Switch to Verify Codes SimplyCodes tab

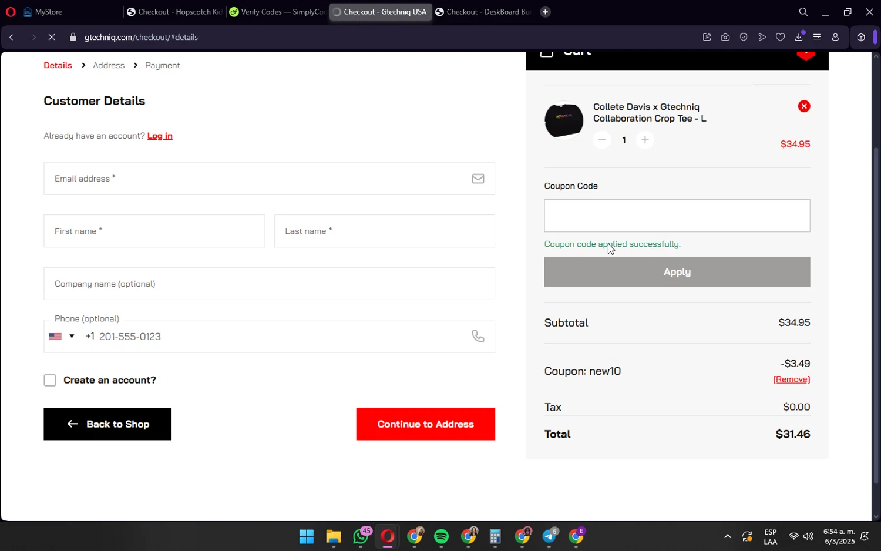click(x=277, y=12)
